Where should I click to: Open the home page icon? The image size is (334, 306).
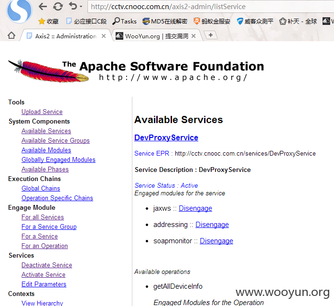11,35
